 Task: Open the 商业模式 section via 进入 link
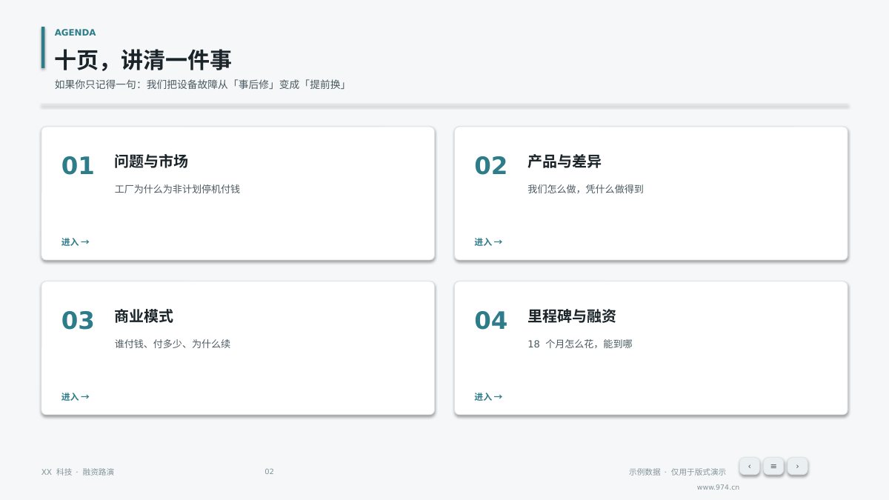pos(75,397)
